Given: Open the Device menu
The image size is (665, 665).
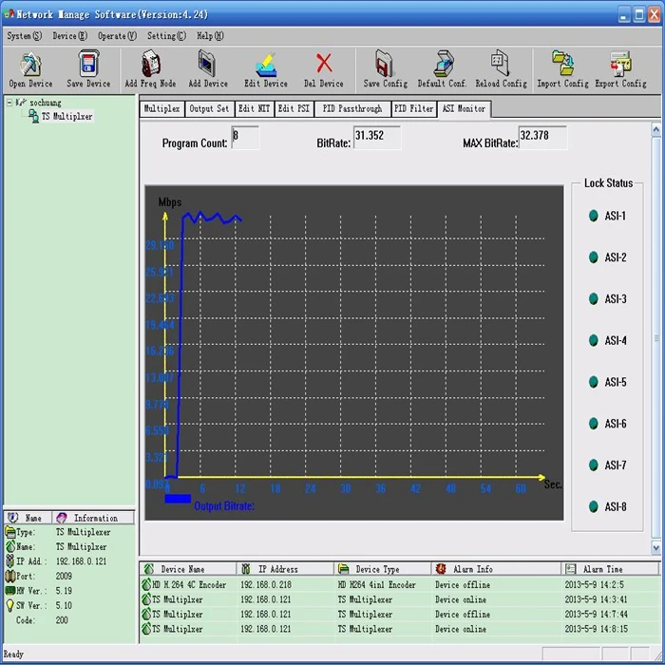Looking at the screenshot, I should pos(69,36).
